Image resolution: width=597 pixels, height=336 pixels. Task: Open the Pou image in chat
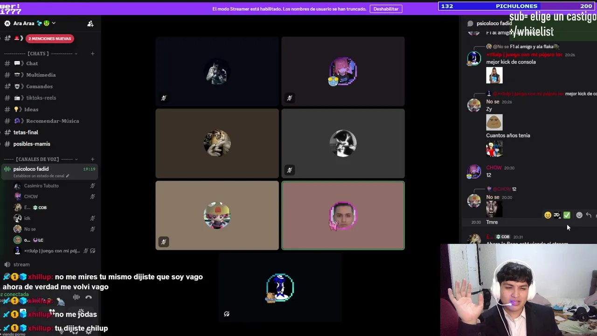(494, 122)
